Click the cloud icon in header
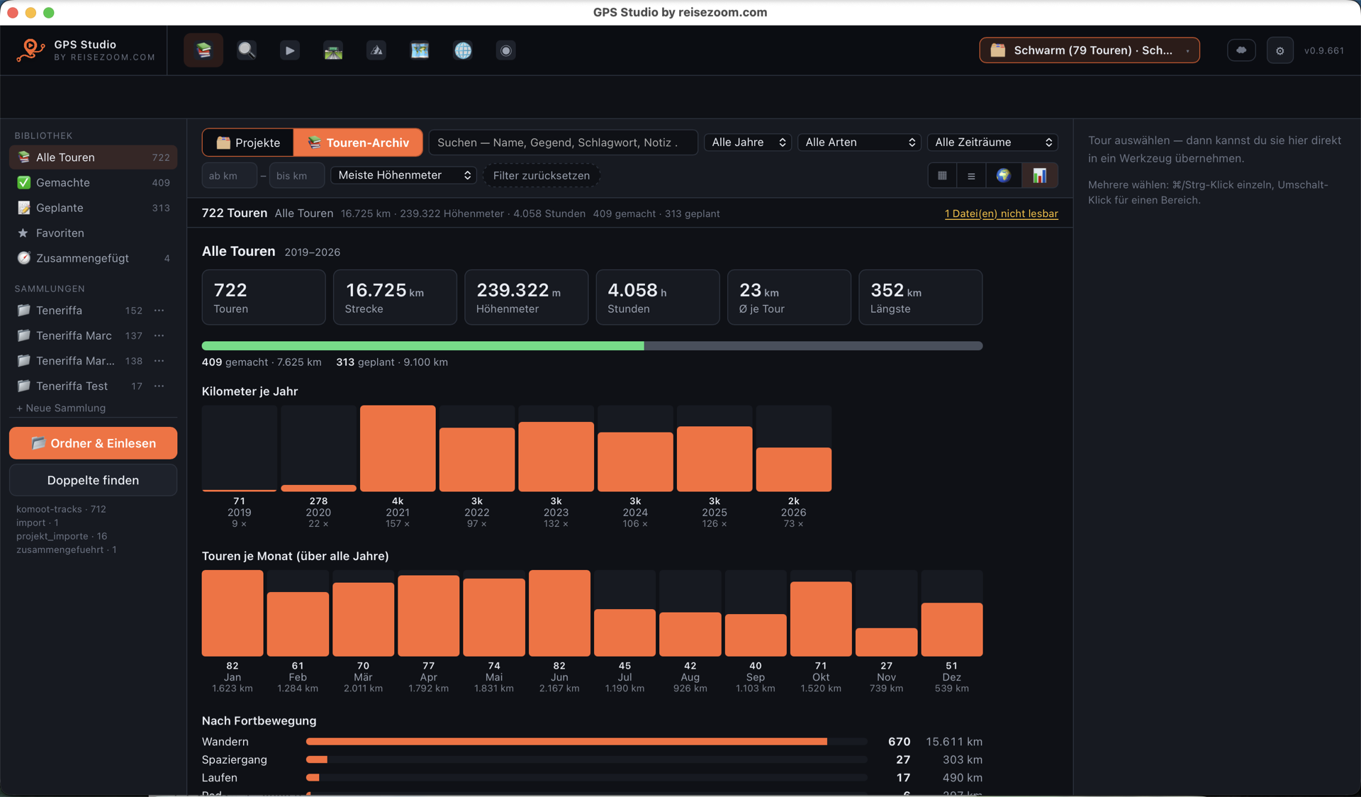 (x=1241, y=50)
